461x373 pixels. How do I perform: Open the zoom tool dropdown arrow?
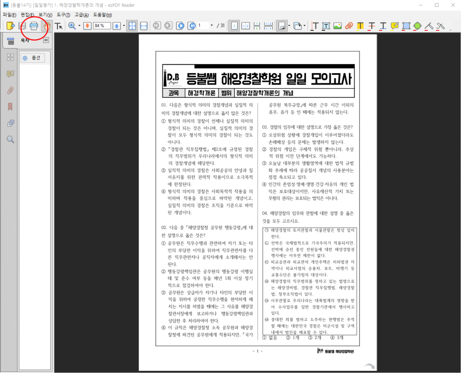pos(79,26)
